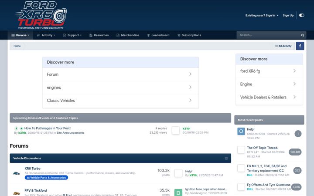This screenshot has height=196, width=314.
Task: Click the Resources file icon
Action: (x=91, y=35)
